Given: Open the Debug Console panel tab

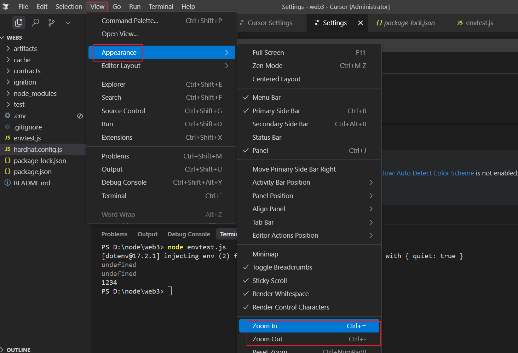Looking at the screenshot, I should pyautogui.click(x=189, y=234).
